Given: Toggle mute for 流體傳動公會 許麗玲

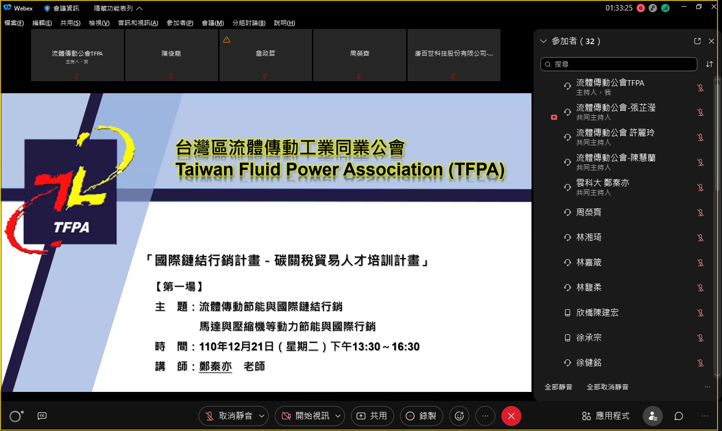Looking at the screenshot, I should click(700, 137).
